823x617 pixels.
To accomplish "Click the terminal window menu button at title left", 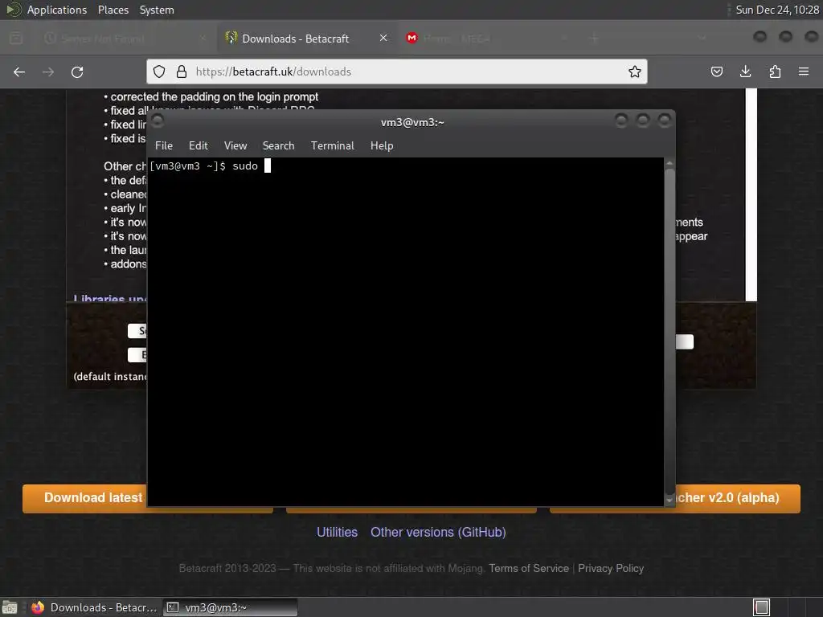I will [x=157, y=121].
